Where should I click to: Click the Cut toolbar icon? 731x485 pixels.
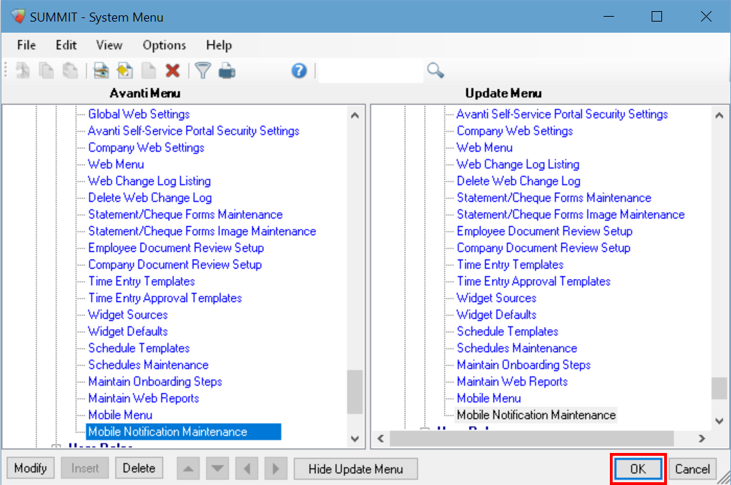click(22, 71)
